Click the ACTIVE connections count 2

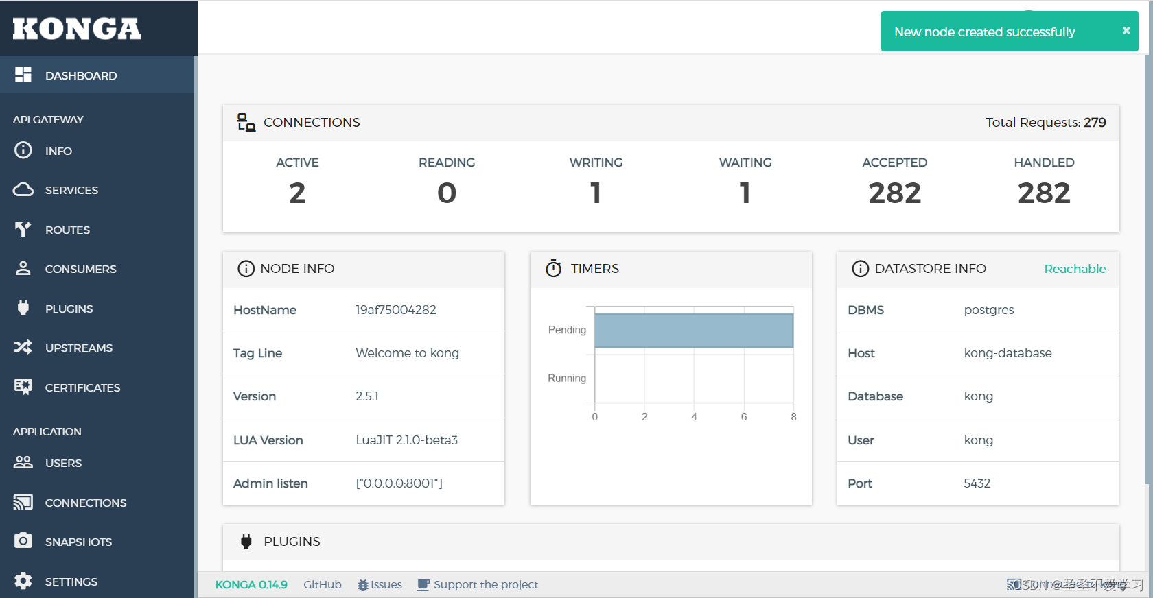[297, 193]
